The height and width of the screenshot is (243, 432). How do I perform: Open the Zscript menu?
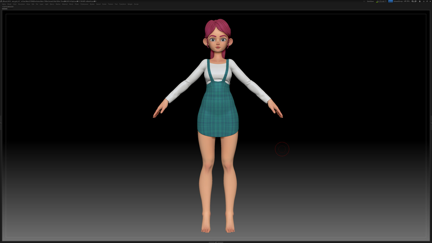136,4
